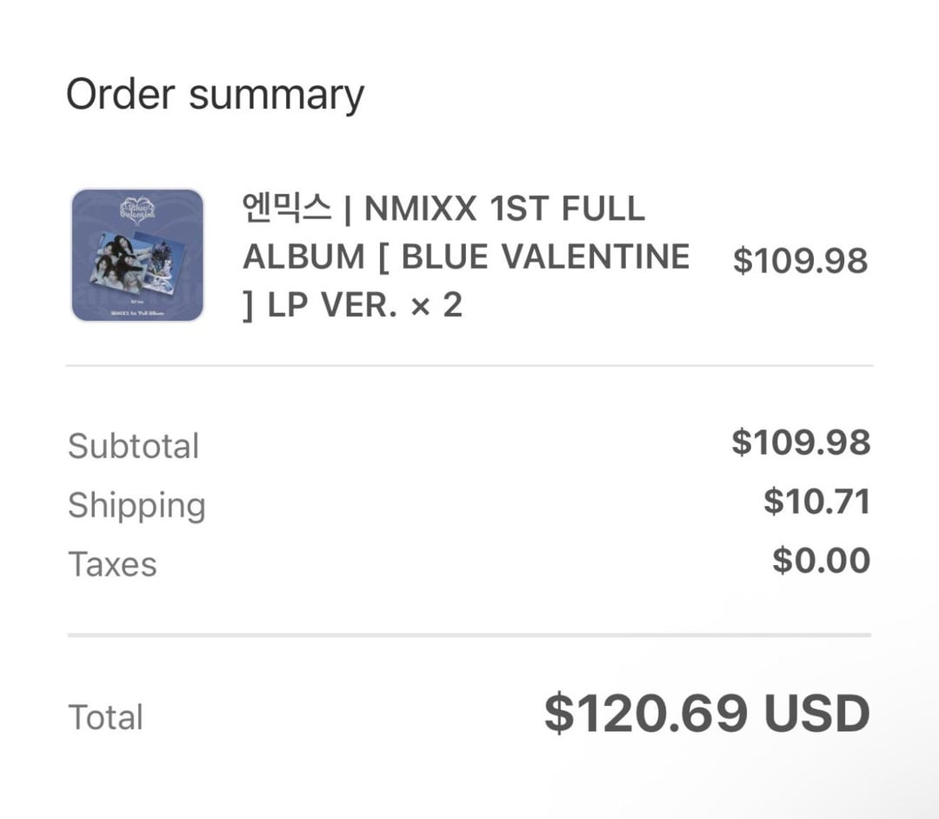Click item price $109.98 beside album title
Viewport: 939px width, 819px height.
click(x=800, y=260)
